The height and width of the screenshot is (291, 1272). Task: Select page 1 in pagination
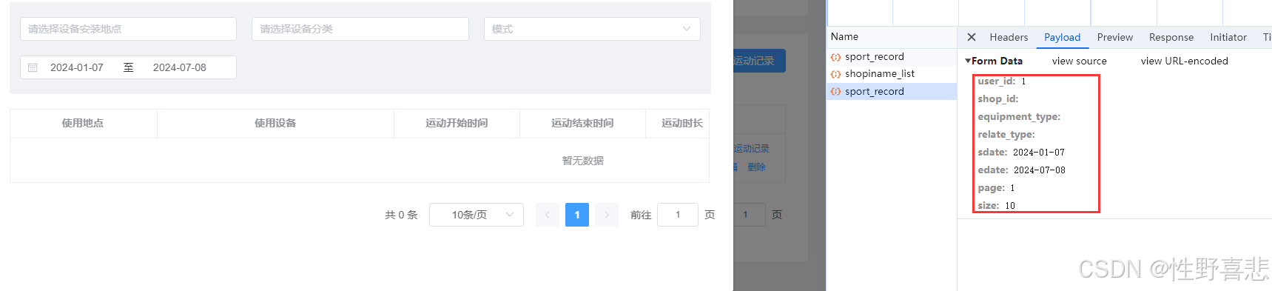pyautogui.click(x=577, y=215)
